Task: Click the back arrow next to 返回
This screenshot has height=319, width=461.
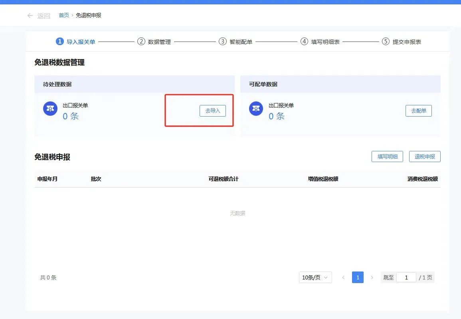Action: [x=31, y=15]
